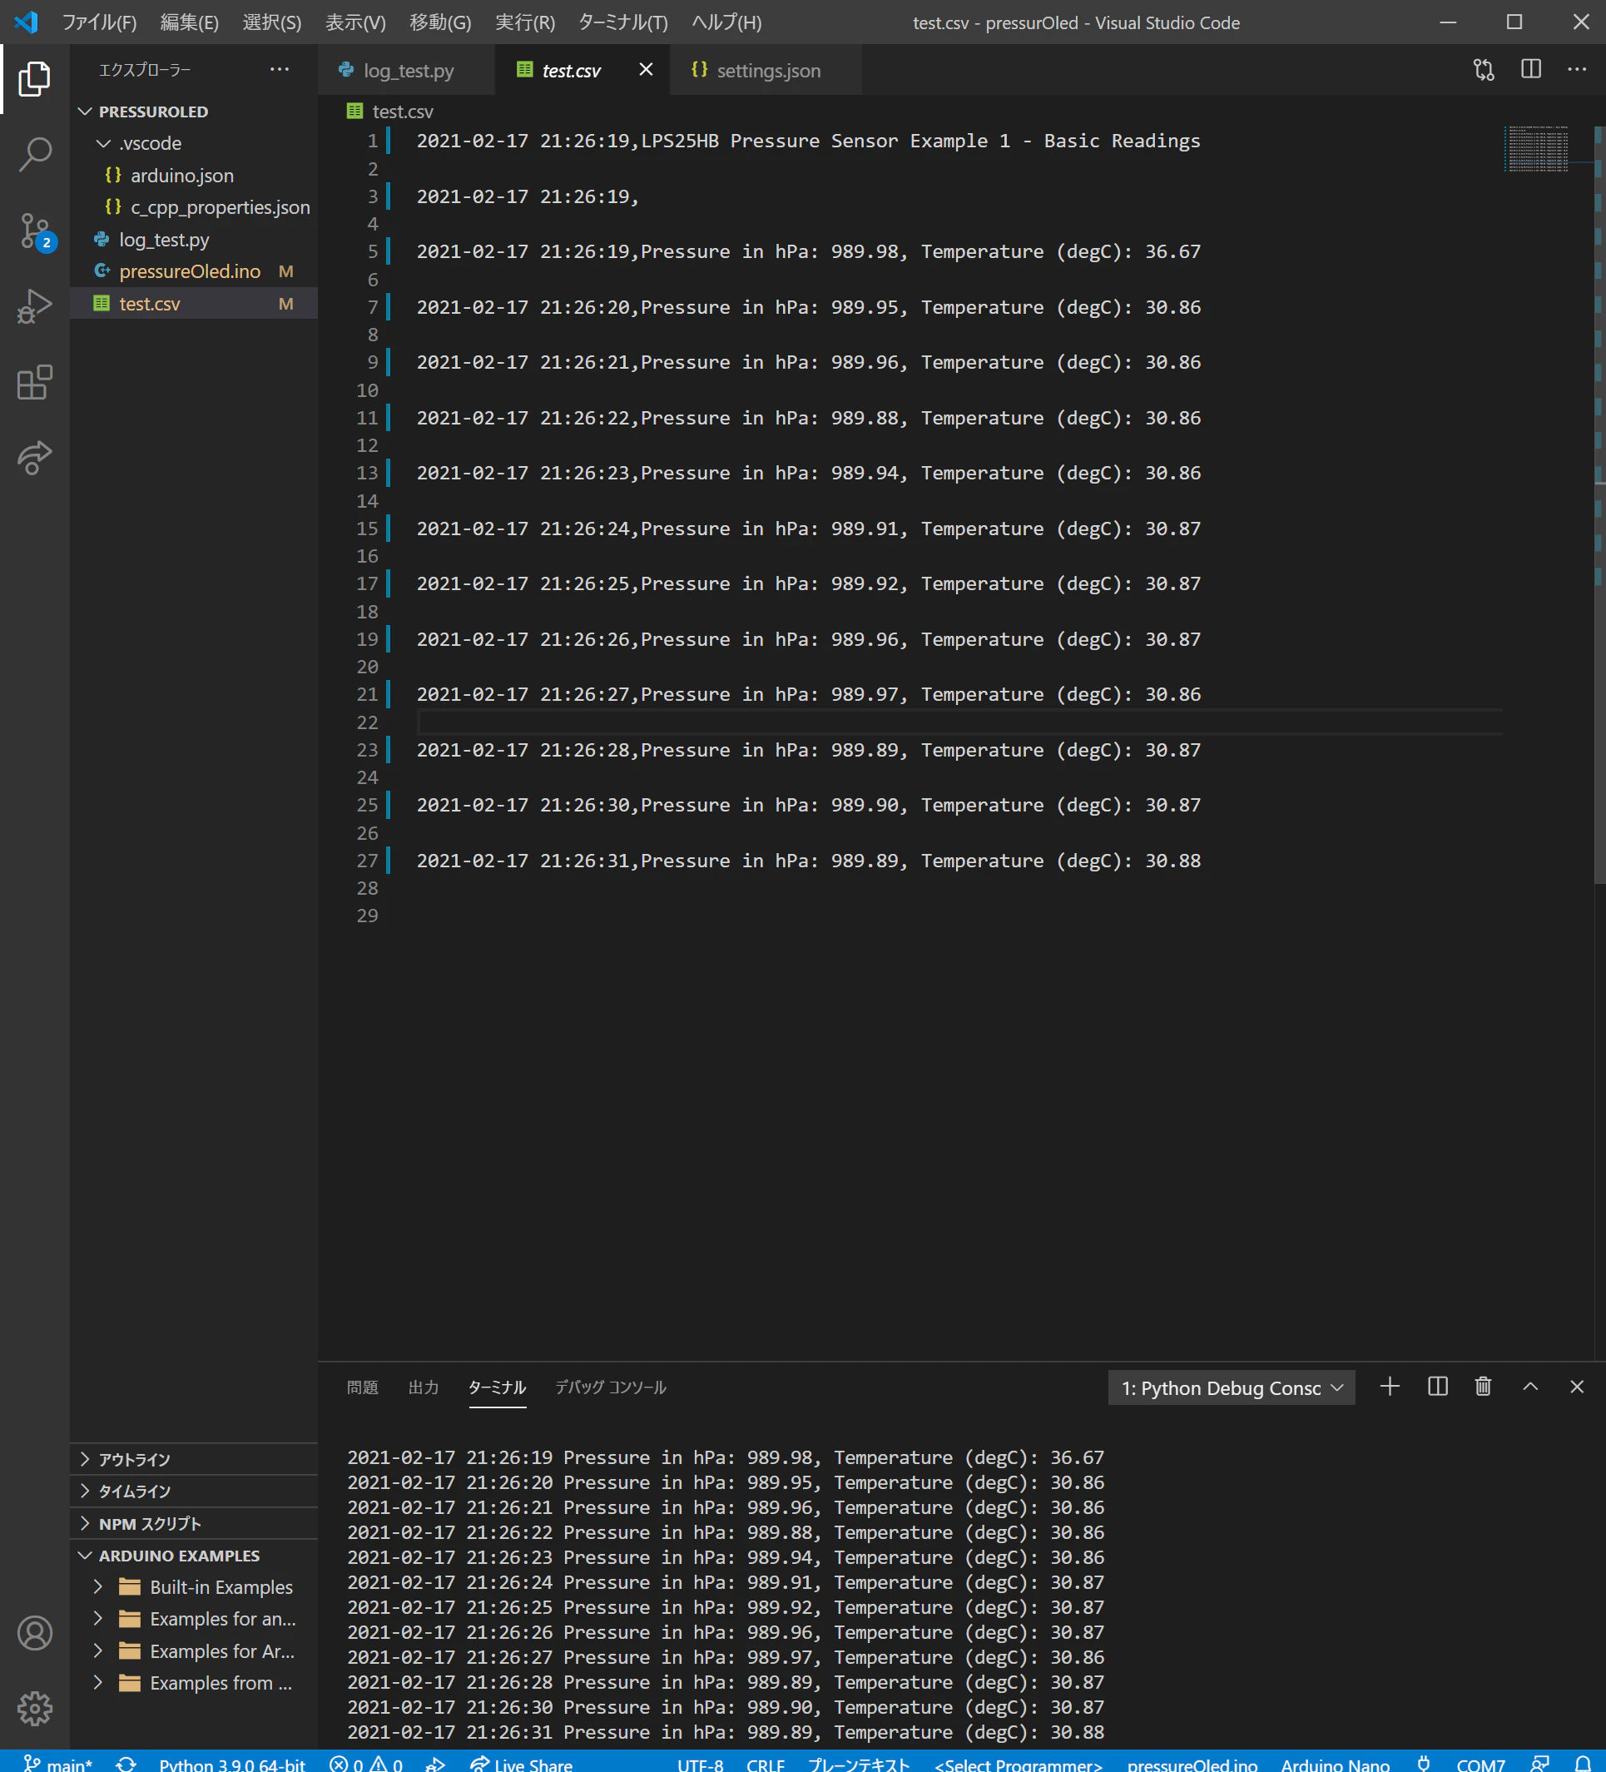Open the Accounts icon in activity bar
The height and width of the screenshot is (1772, 1606).
point(34,1632)
